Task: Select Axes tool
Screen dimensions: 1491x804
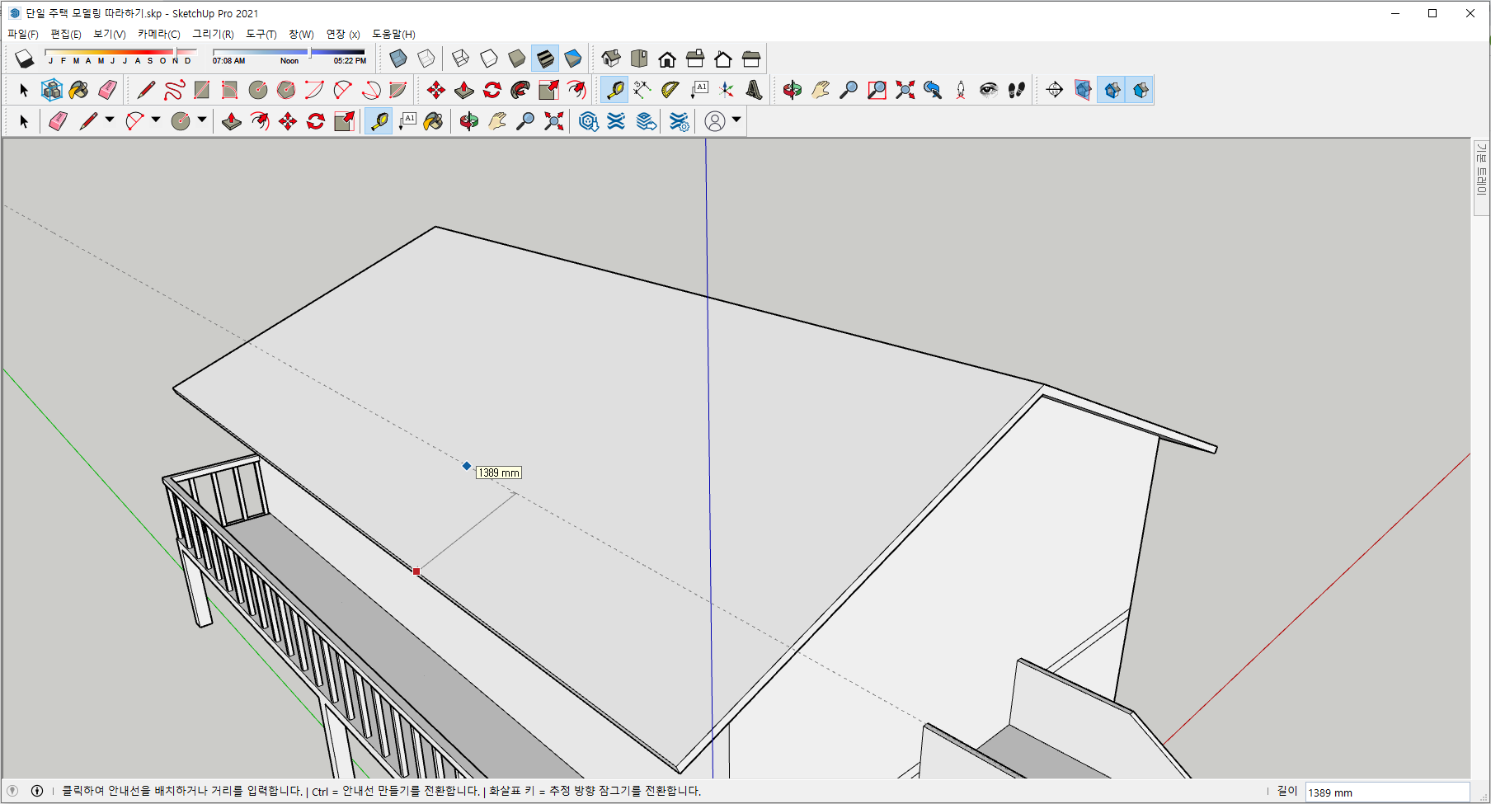Action: 727,90
